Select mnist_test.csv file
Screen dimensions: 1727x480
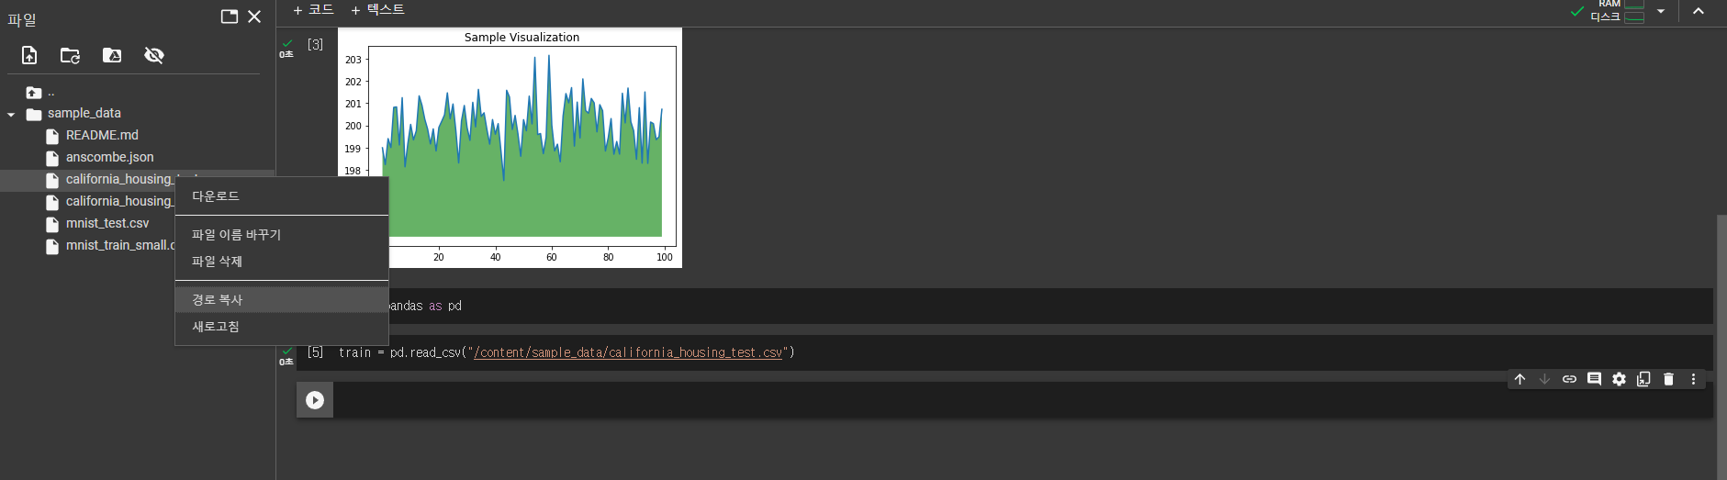coord(107,223)
